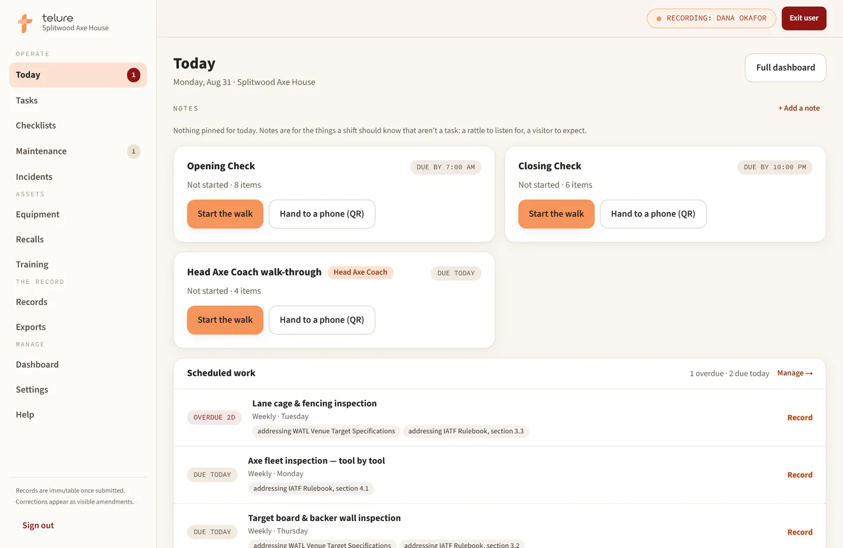The width and height of the screenshot is (843, 548).
Task: Click the IATF Rulebook section 4.1 tag
Action: pyautogui.click(x=311, y=488)
